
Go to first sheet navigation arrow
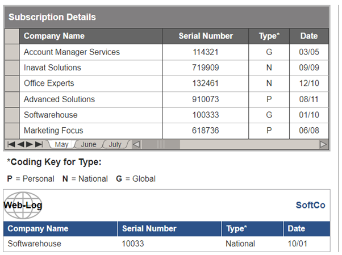click(11, 144)
